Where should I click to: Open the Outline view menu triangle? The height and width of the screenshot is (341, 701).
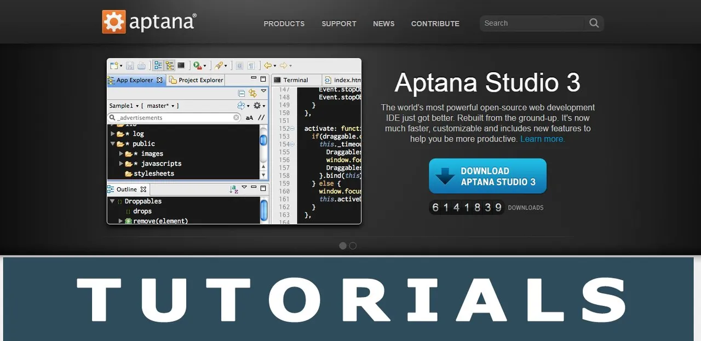(244, 188)
